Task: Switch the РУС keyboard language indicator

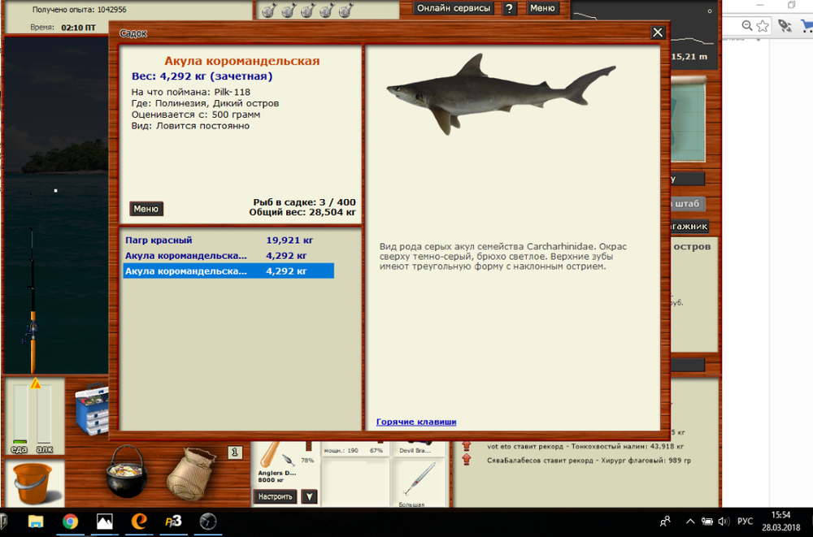Action: [x=745, y=521]
